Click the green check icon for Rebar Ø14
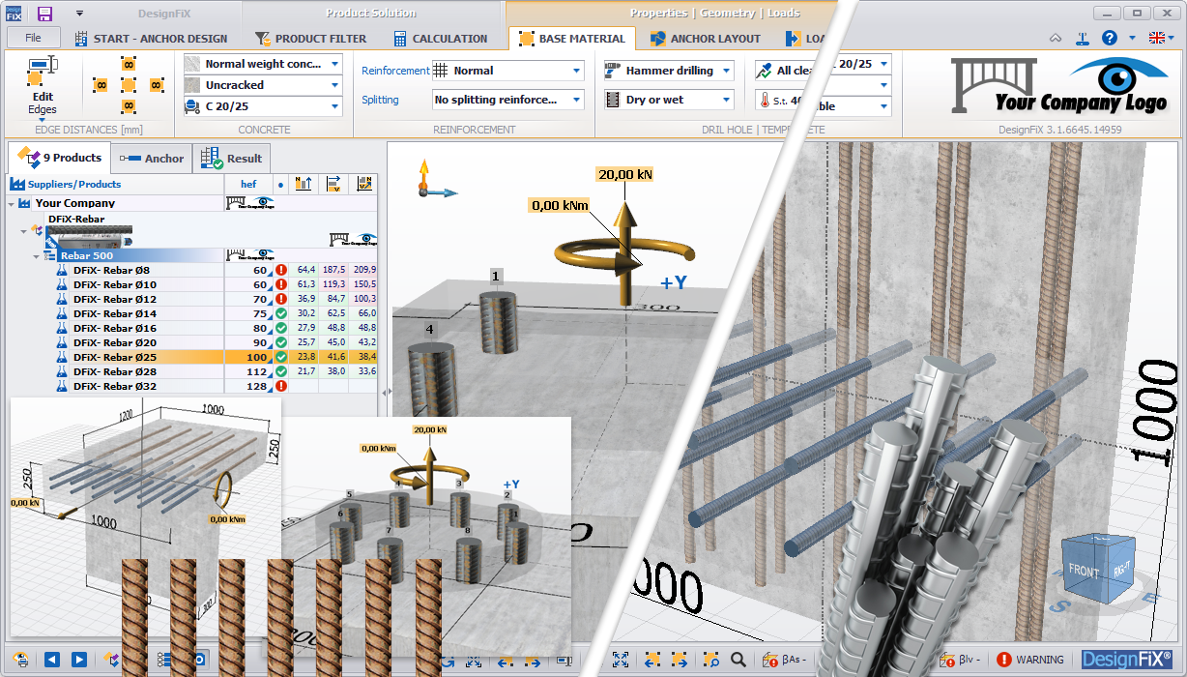 [281, 314]
